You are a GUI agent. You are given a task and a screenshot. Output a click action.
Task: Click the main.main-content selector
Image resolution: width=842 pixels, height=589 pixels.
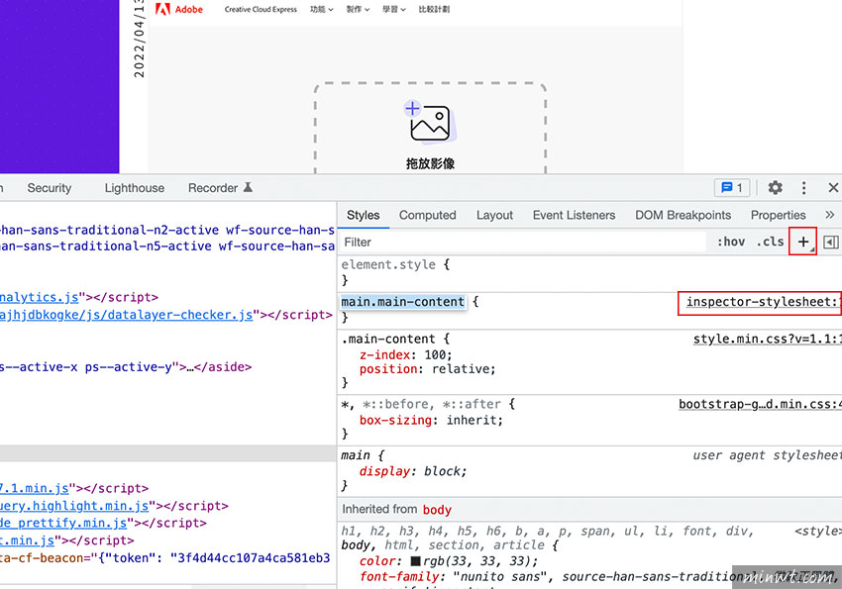click(403, 302)
